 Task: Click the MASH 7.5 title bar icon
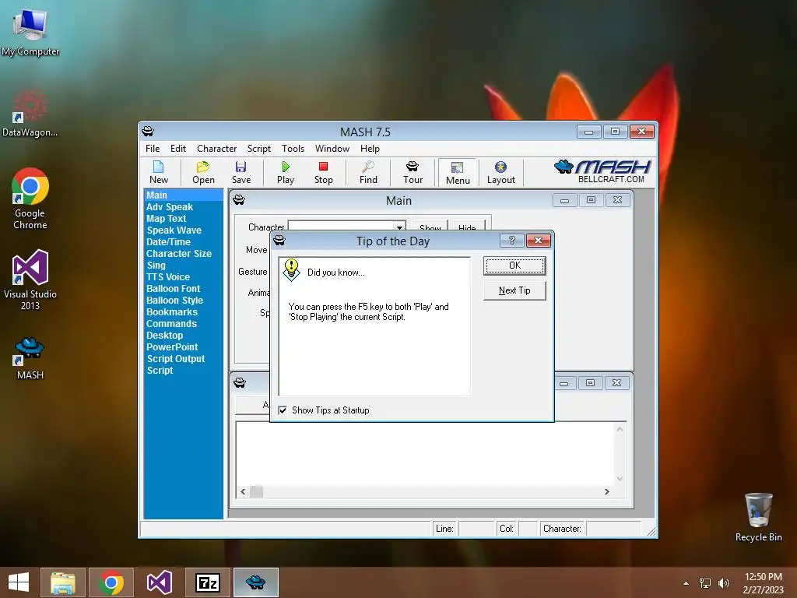148,132
